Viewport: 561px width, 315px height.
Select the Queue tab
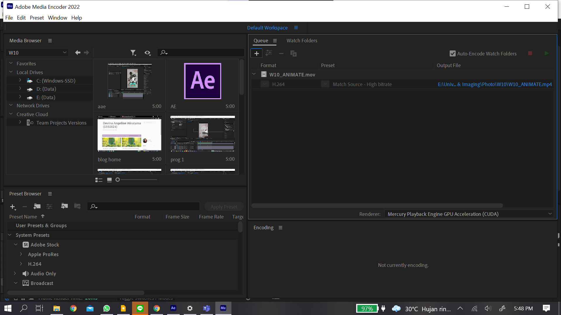(261, 41)
